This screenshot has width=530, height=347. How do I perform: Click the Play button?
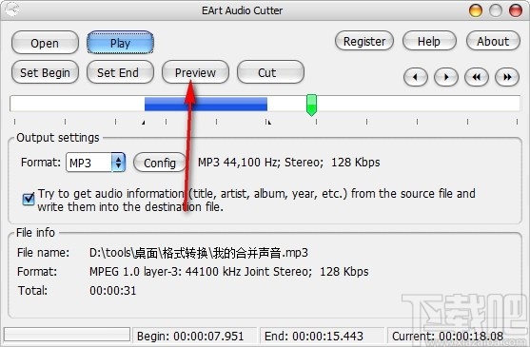(x=120, y=43)
